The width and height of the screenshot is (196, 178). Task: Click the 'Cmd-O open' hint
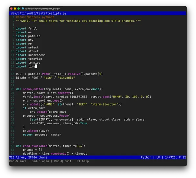click(40, 161)
